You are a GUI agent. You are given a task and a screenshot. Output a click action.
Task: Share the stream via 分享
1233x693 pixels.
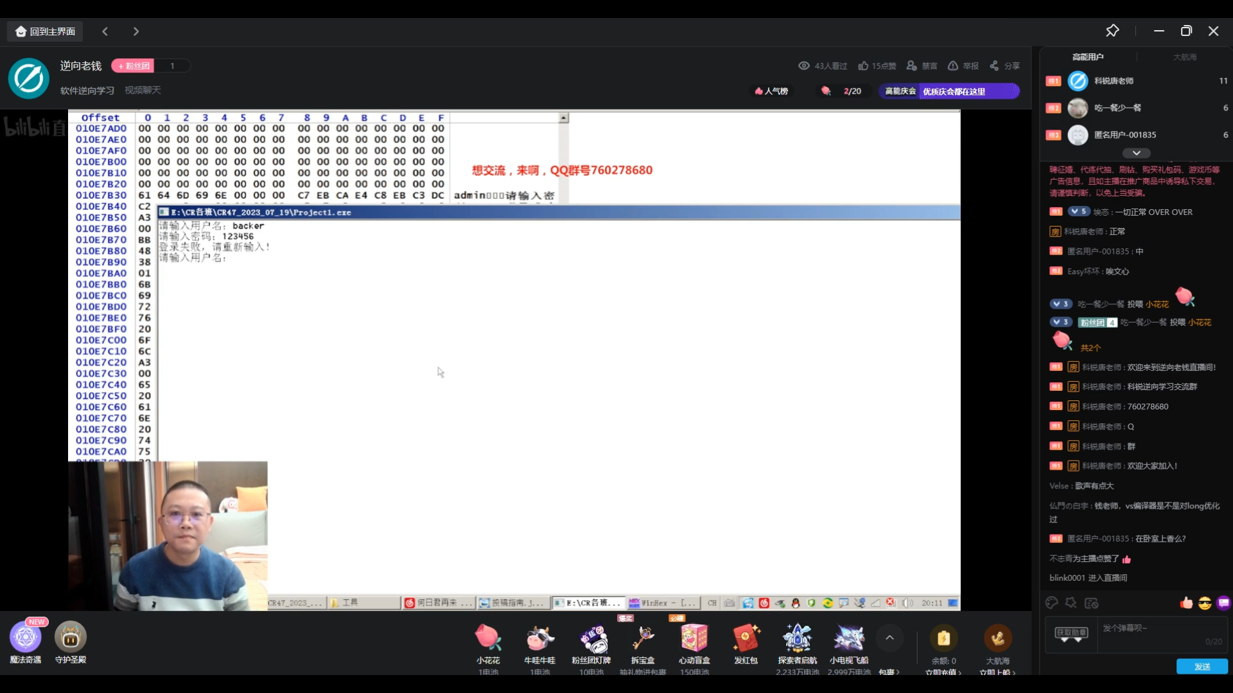click(x=1004, y=65)
